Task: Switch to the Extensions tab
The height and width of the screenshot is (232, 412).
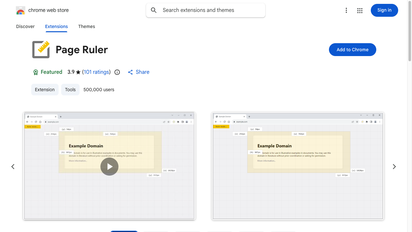Action: coord(56,26)
